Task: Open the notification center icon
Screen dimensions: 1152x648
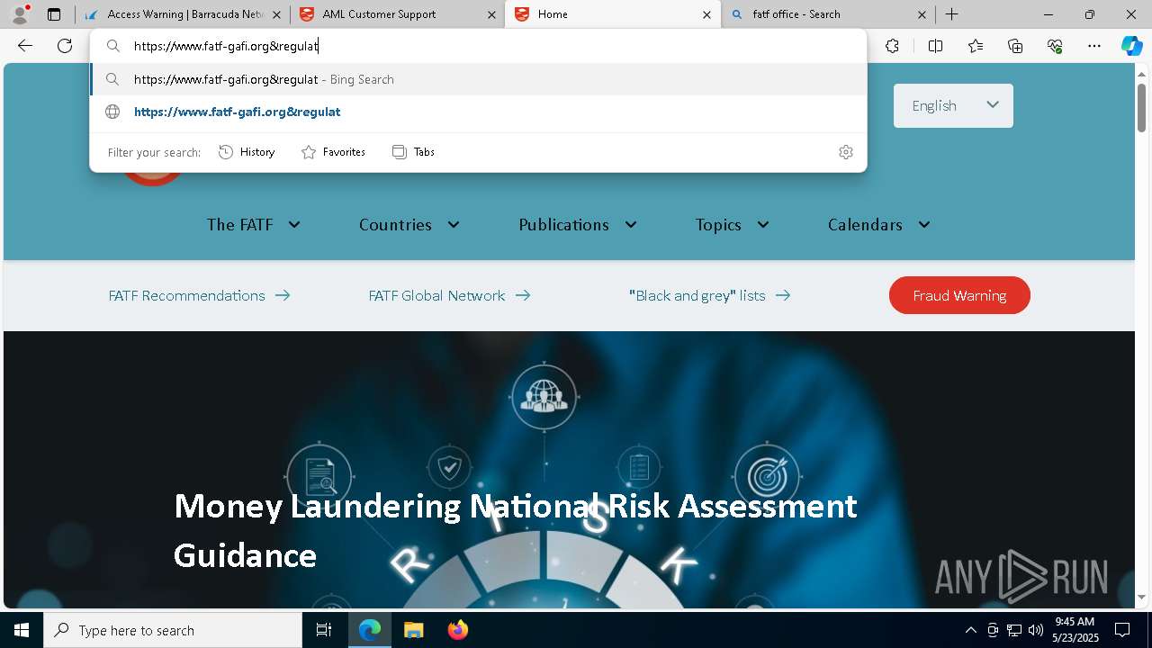Action: click(x=1122, y=630)
